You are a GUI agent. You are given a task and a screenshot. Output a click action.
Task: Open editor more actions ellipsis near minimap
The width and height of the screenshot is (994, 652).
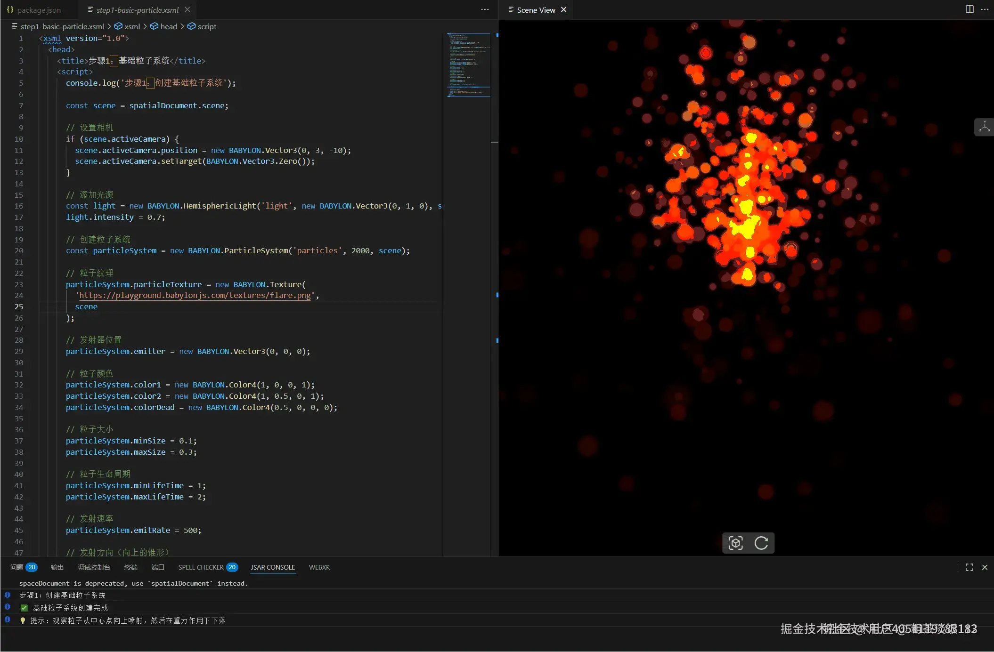[485, 9]
